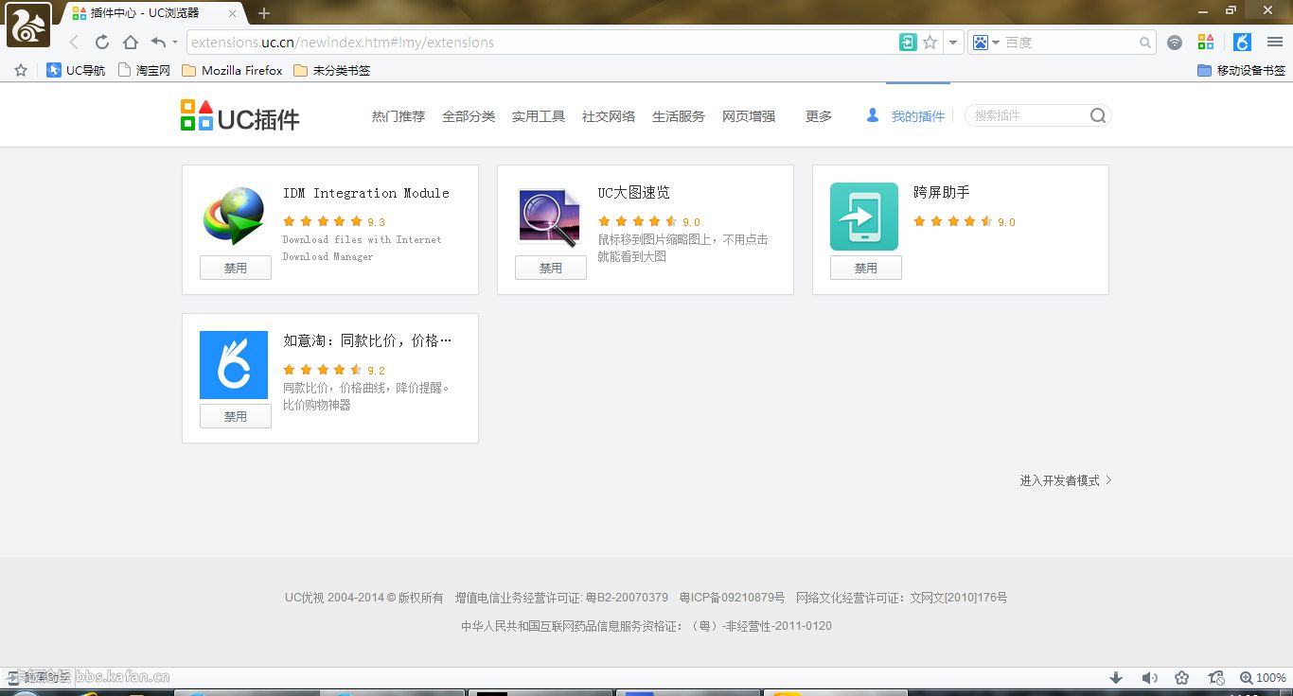Click the magnifier in the Baidu search box
Screen dimensions: 1293x696
[x=1145, y=43]
